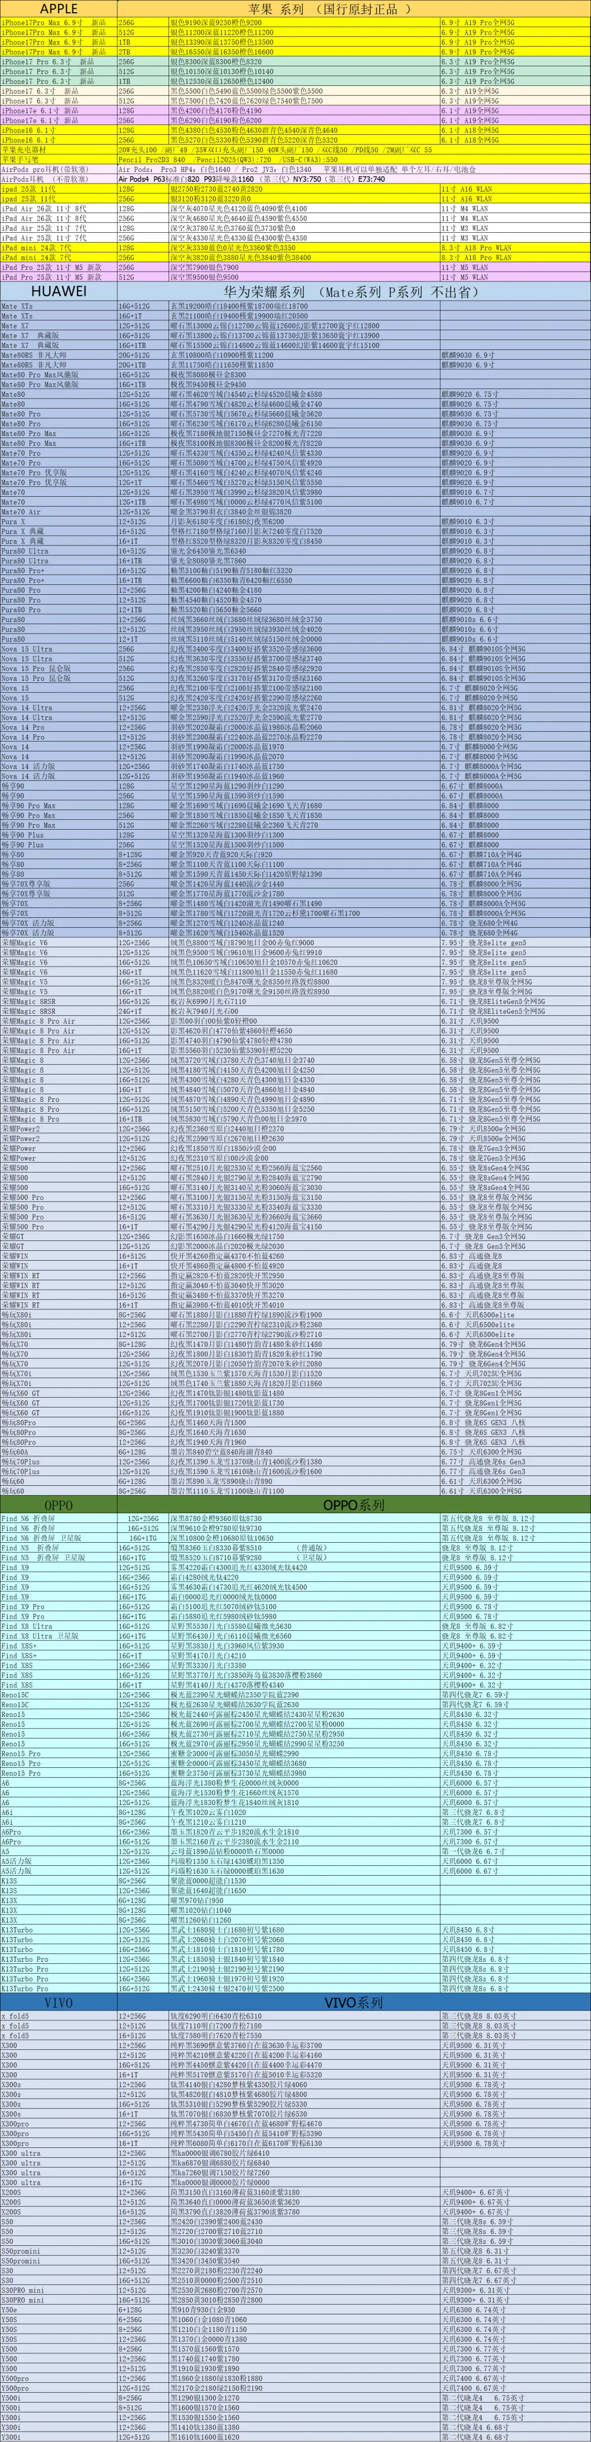Screen dimensions: 591x2442
Task: Click the AirPods pro耳机(带软壳) row label
Action: (44, 169)
